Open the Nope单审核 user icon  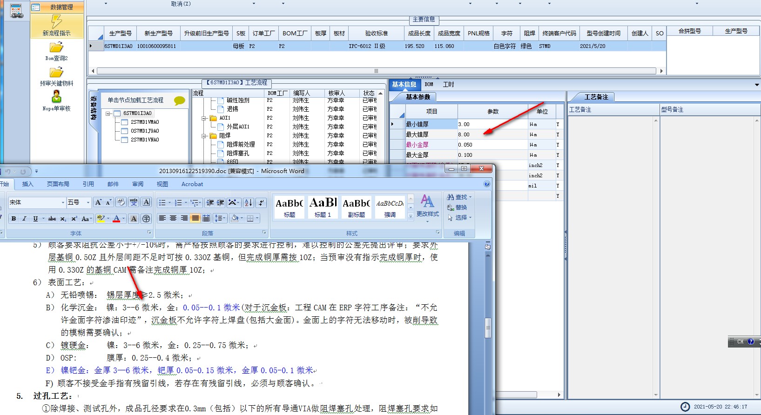click(56, 96)
